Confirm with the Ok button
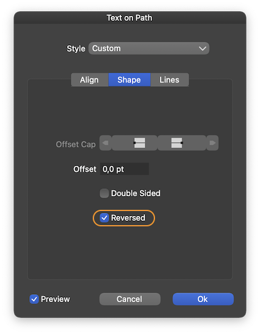The height and width of the screenshot is (334, 260). [203, 299]
